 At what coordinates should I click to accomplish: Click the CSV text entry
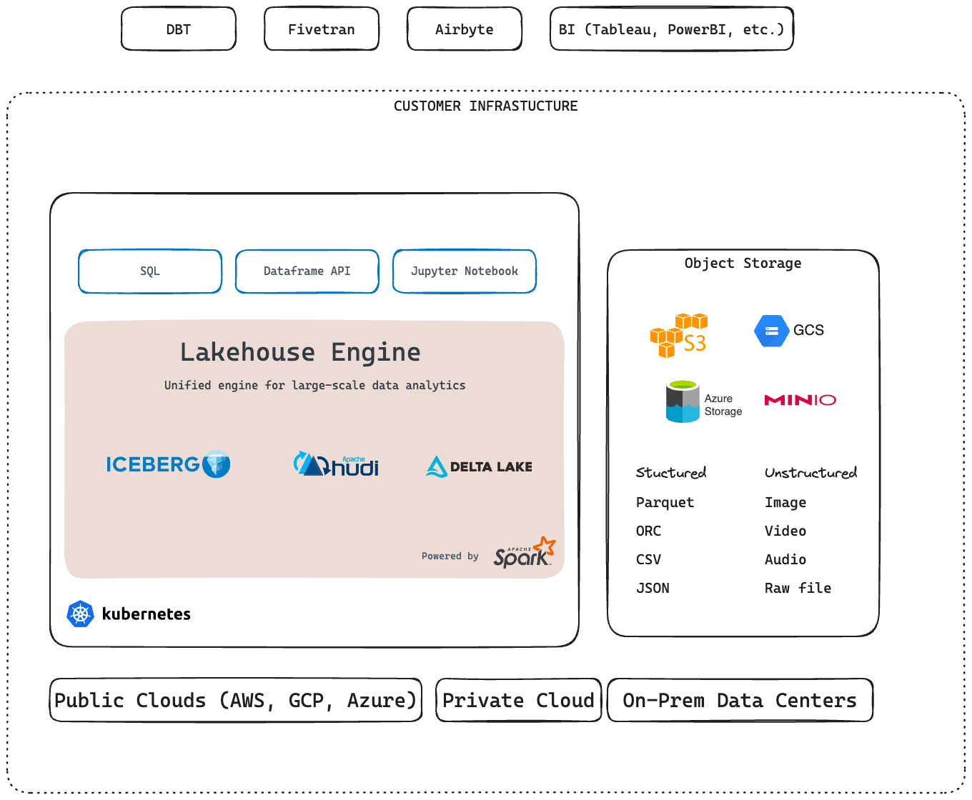pos(649,560)
